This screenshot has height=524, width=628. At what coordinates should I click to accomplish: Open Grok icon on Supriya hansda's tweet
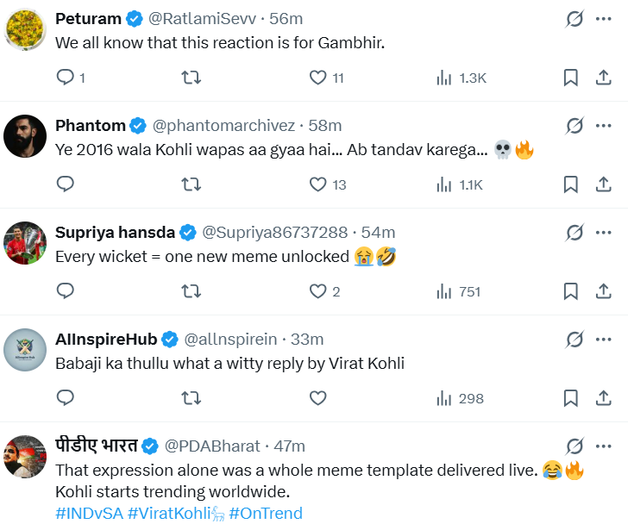coord(575,233)
